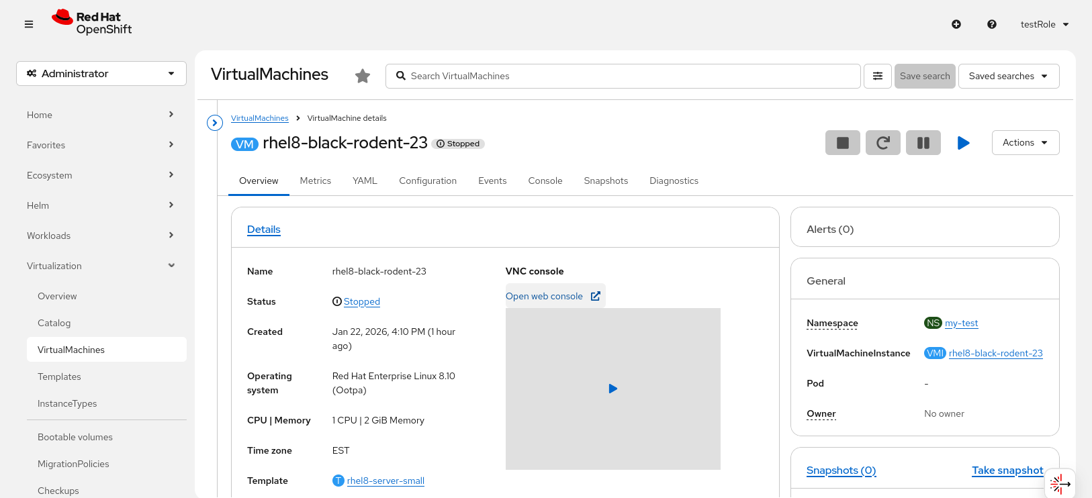Open the help question mark menu
The image size is (1092, 498).
coord(992,24)
